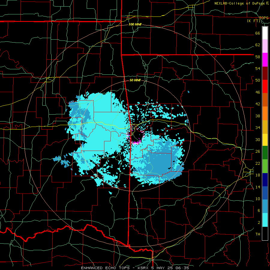Click the [K FT] units label
Screen dimensions: 270x270
pos(253,21)
